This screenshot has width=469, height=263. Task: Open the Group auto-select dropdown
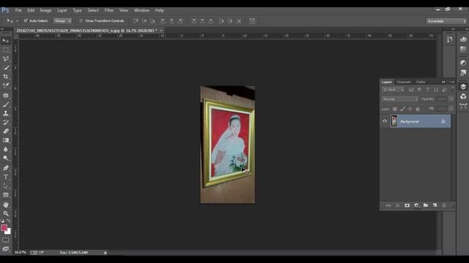pos(62,21)
